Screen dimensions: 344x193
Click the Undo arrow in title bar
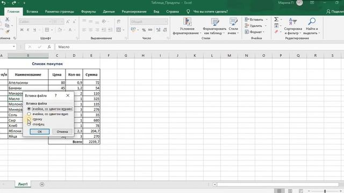4,3
